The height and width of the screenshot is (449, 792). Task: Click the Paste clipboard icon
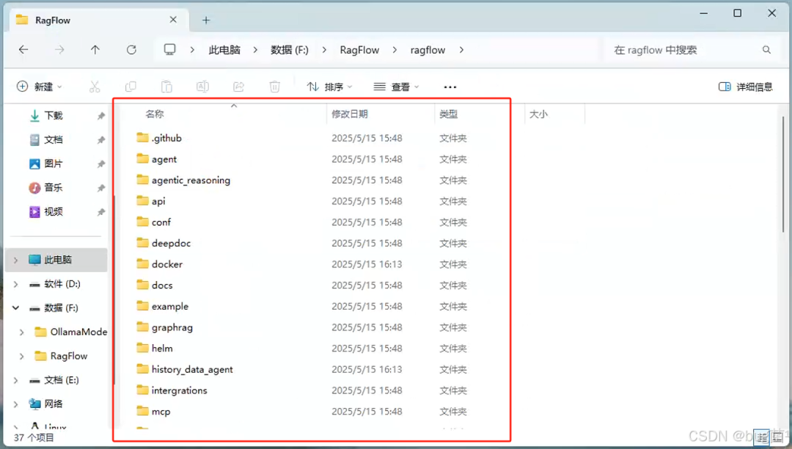[166, 87]
